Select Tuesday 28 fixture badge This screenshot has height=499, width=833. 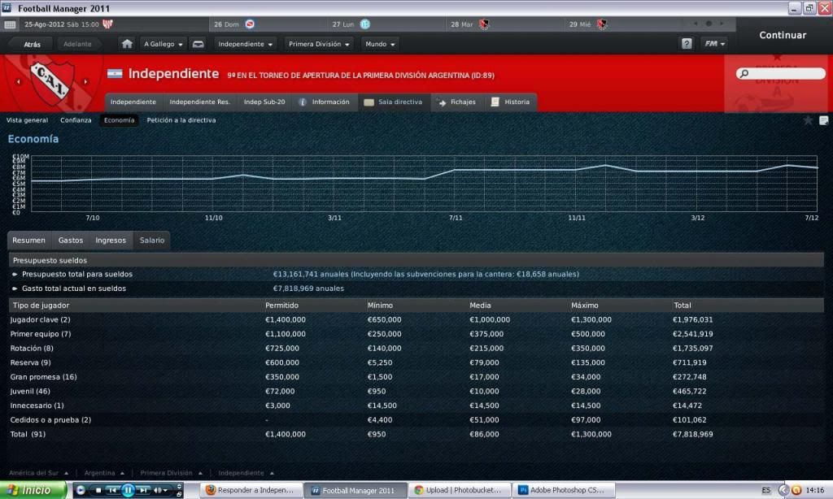click(483, 24)
